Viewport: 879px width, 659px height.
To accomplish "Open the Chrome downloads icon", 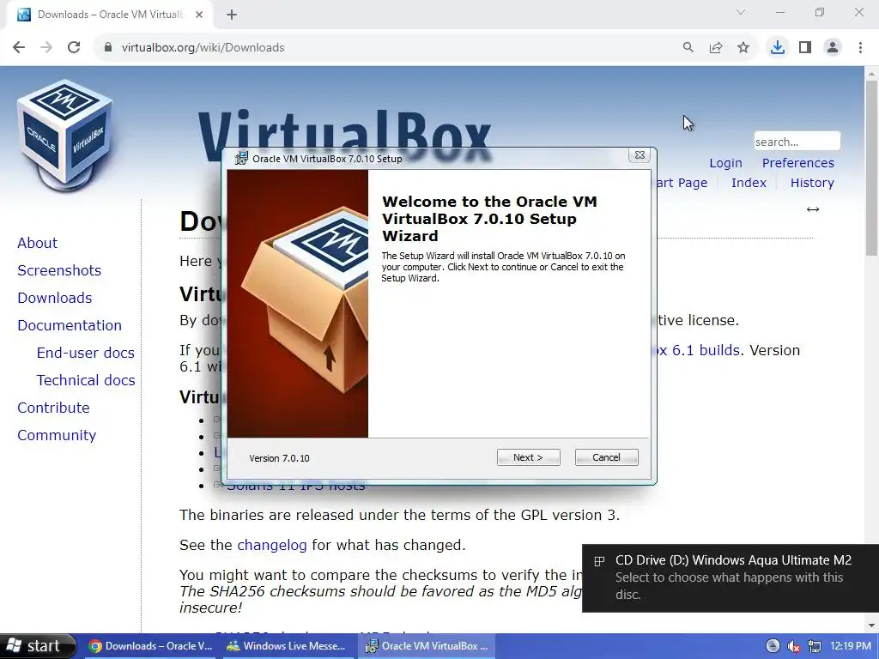I will pos(778,48).
